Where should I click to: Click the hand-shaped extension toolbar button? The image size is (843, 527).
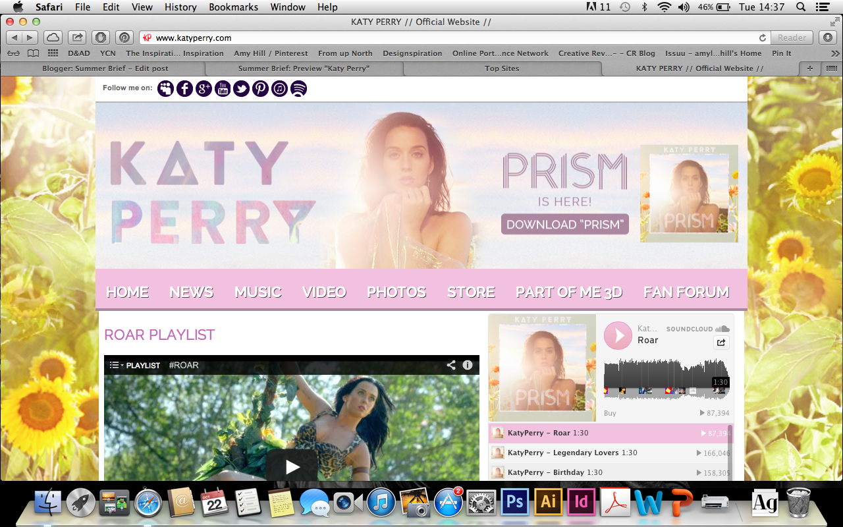coord(101,38)
